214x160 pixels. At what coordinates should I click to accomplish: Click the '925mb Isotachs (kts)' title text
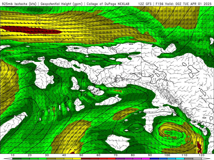[x=19, y=4]
